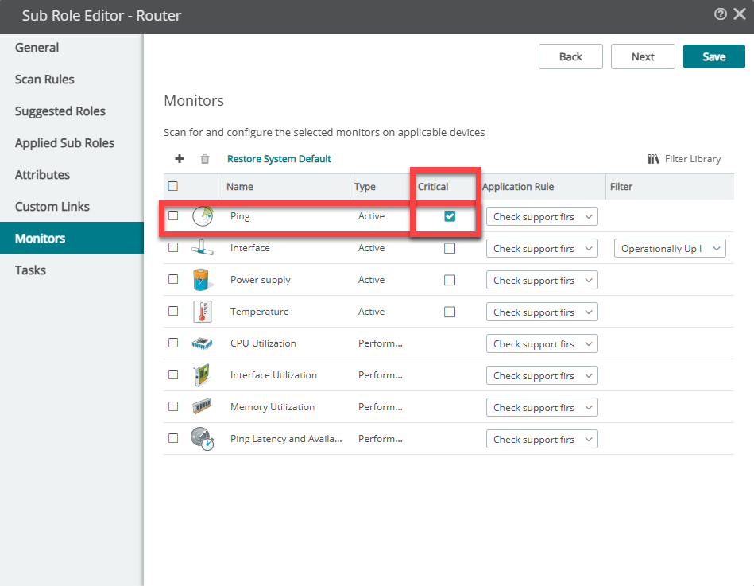
Task: Select the Temperature row checkbox
Action: coord(173,311)
